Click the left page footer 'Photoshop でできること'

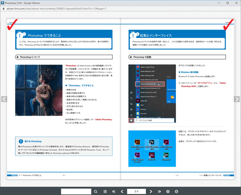pyautogui.click(x=32, y=175)
